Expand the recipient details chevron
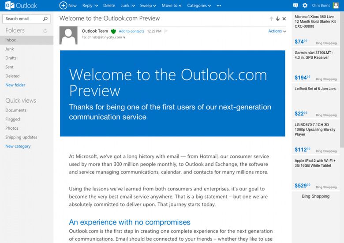 click(124, 37)
